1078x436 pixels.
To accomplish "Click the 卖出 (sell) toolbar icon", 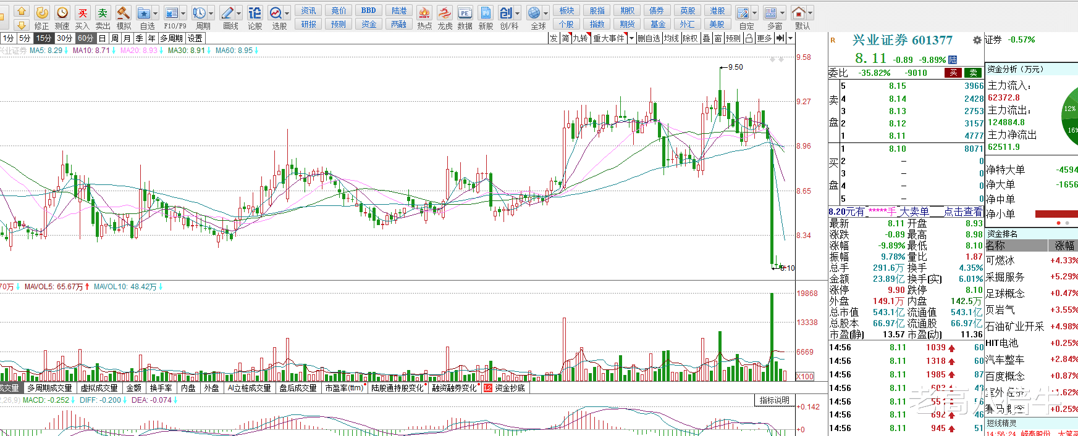I will (103, 13).
